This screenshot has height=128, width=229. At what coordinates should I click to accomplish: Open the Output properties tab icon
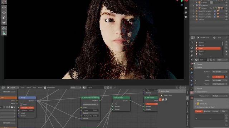point(192,52)
